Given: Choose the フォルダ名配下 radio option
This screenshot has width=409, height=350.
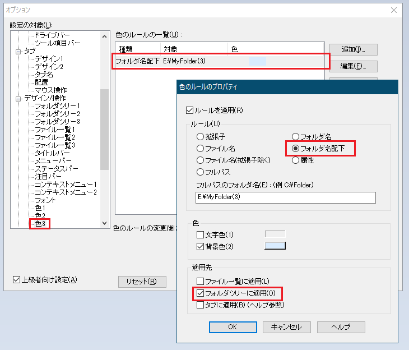Looking at the screenshot, I should point(296,149).
